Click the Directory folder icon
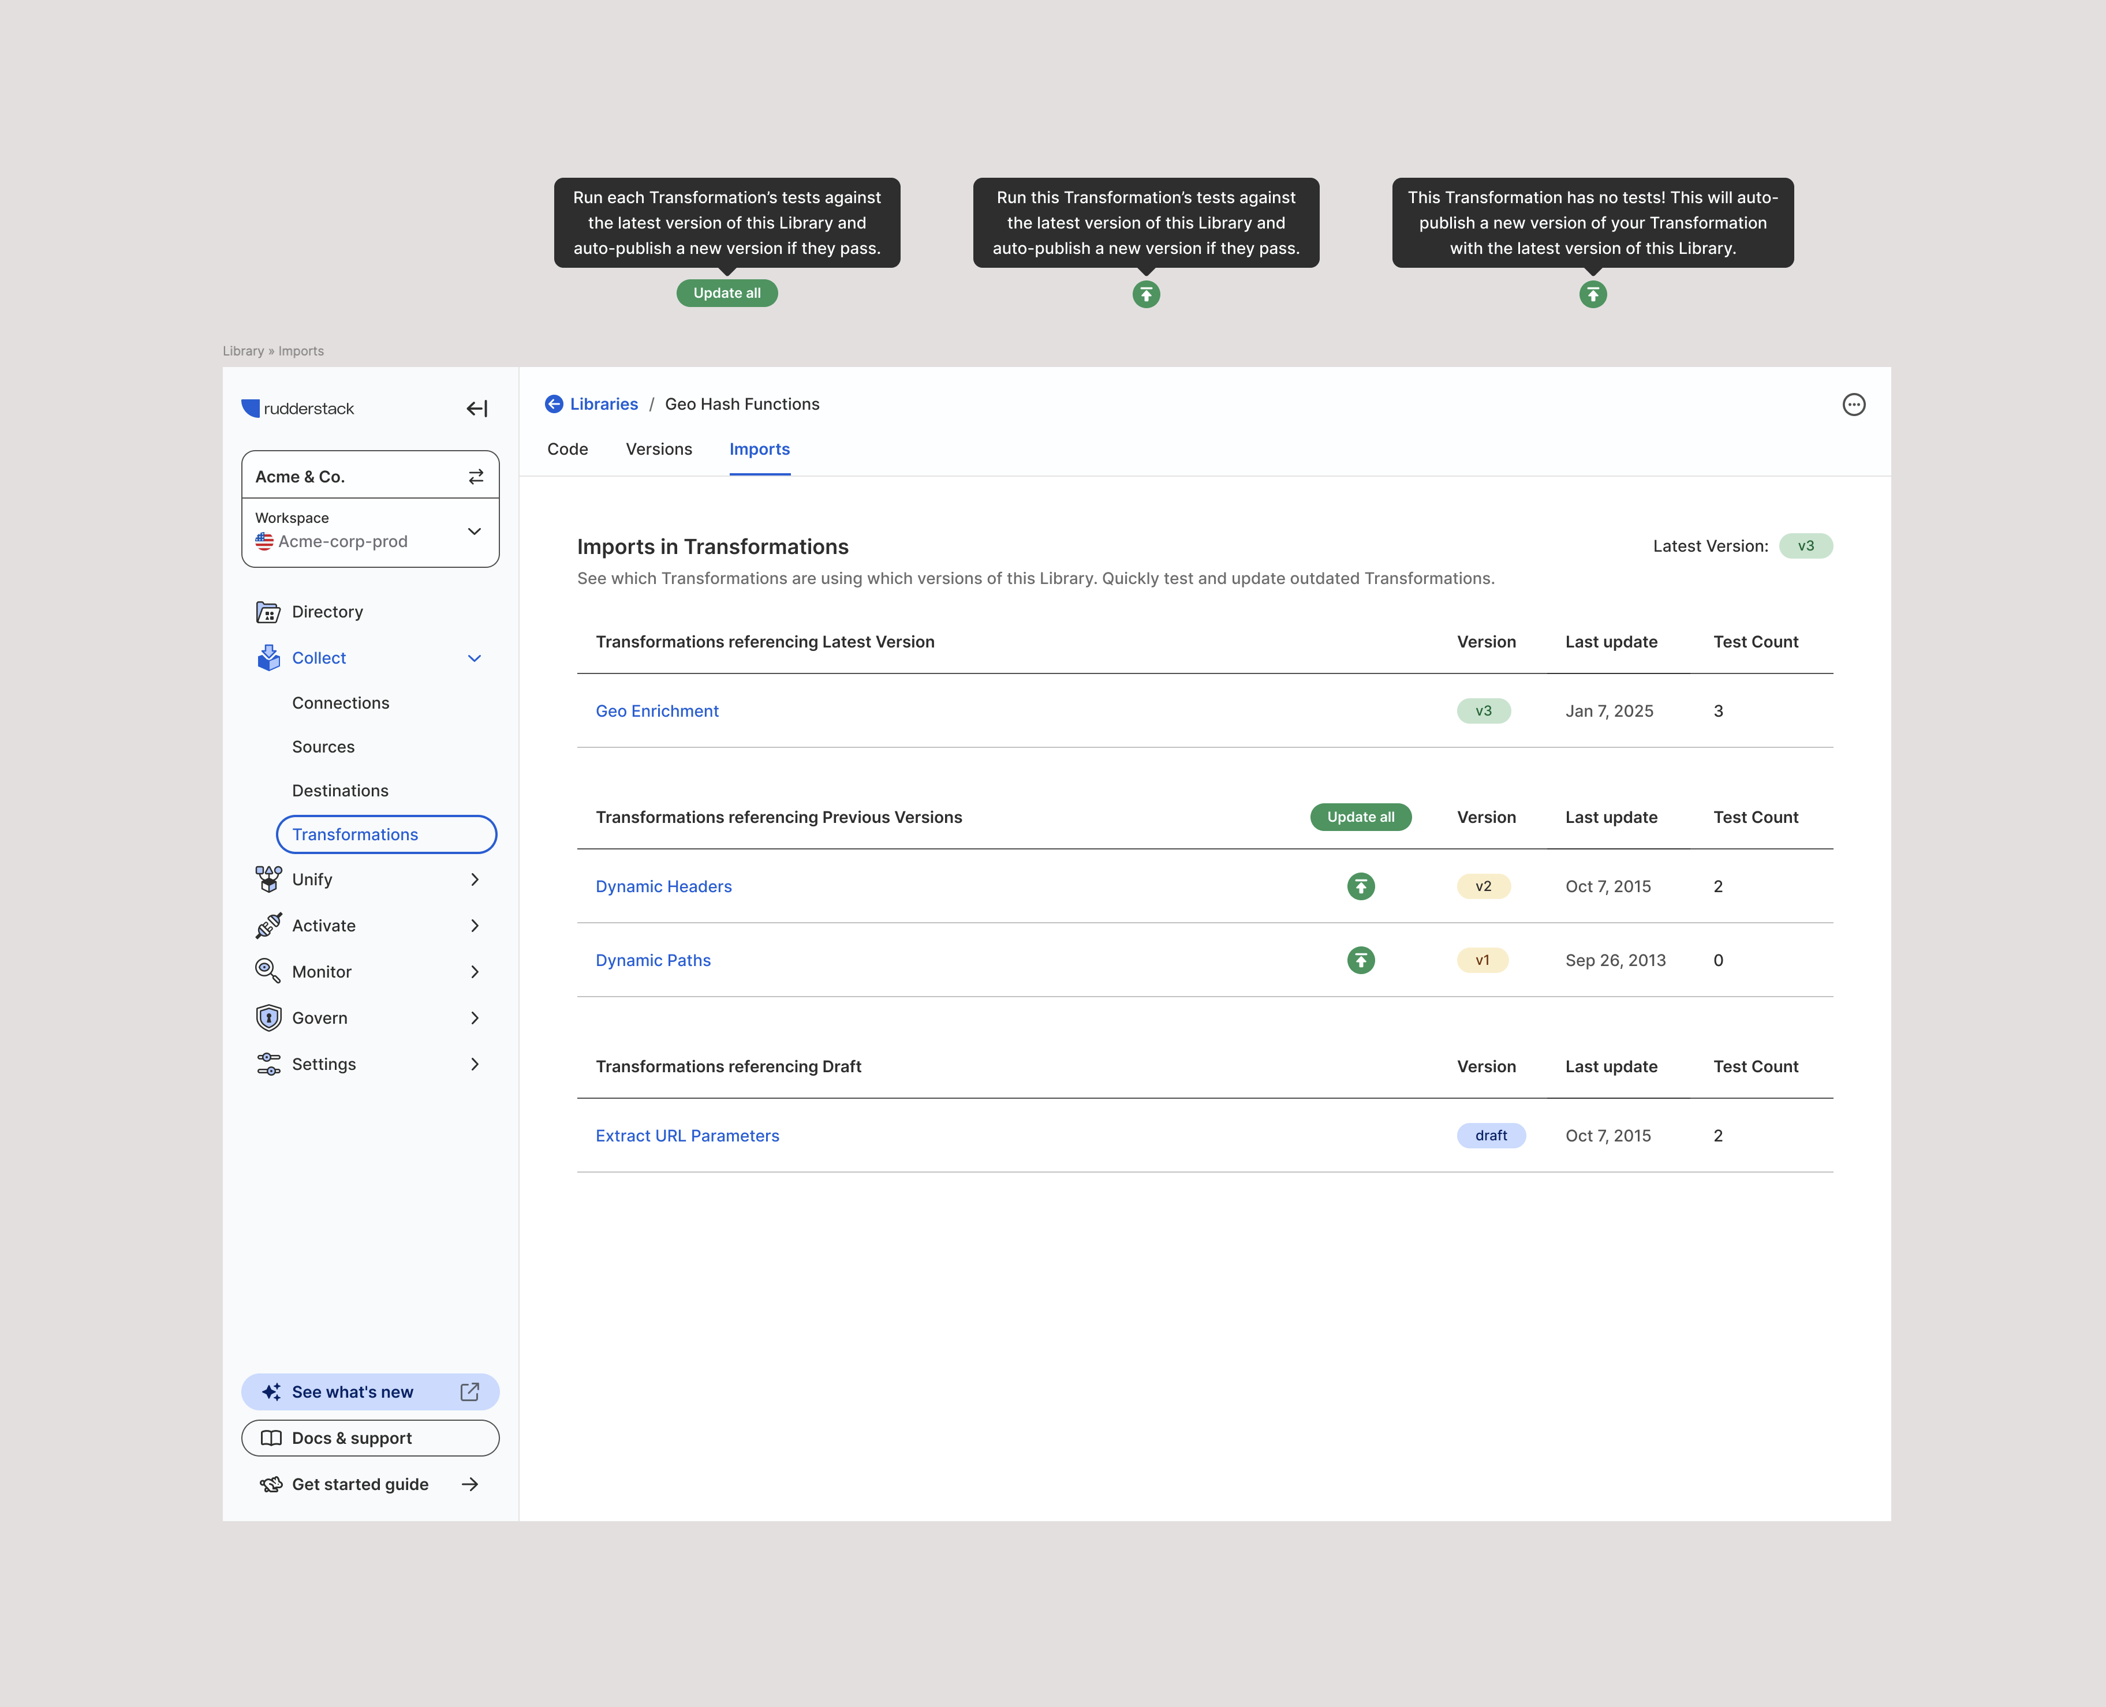The height and width of the screenshot is (1707, 2106). coord(267,612)
